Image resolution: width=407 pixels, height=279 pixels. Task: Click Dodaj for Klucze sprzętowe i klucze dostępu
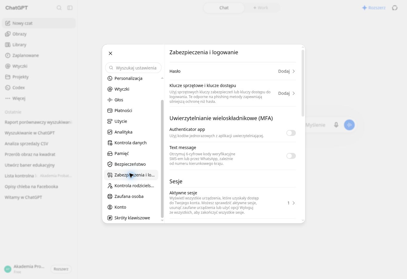tap(284, 93)
